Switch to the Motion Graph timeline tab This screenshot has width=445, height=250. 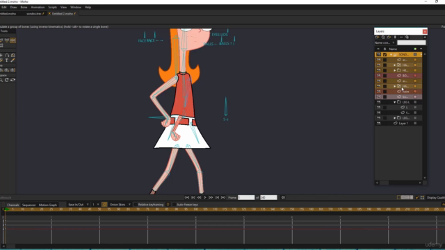tap(48, 205)
